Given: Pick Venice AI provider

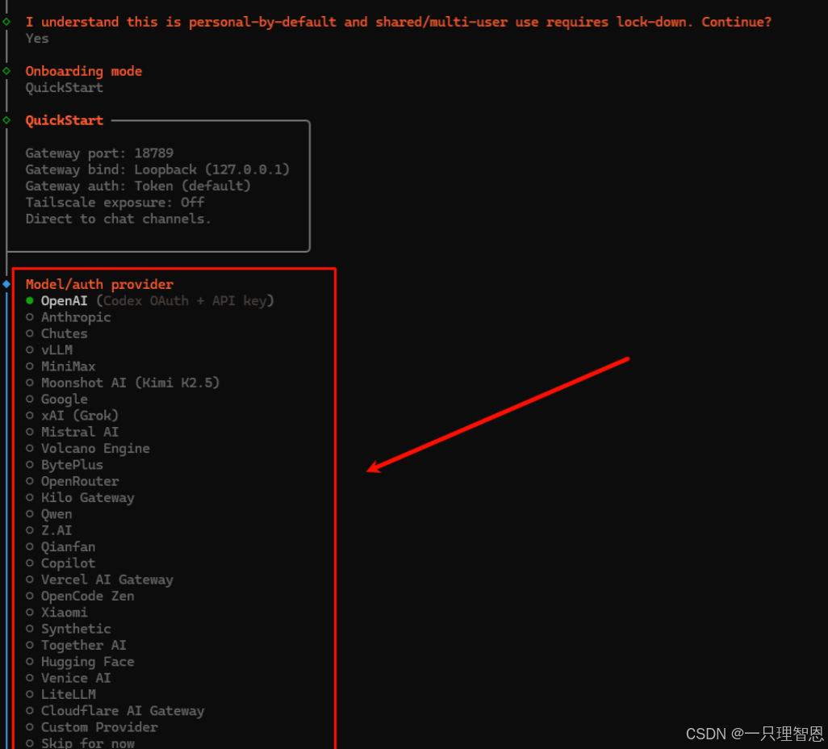Looking at the screenshot, I should 68,678.
